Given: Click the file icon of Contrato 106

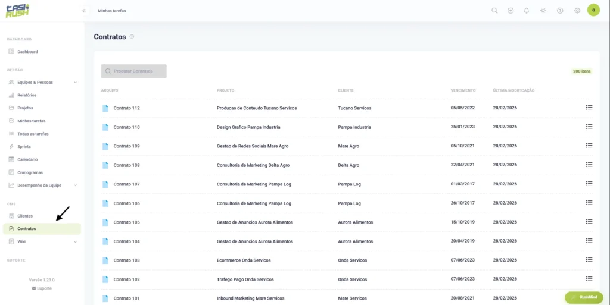Looking at the screenshot, I should [105, 203].
